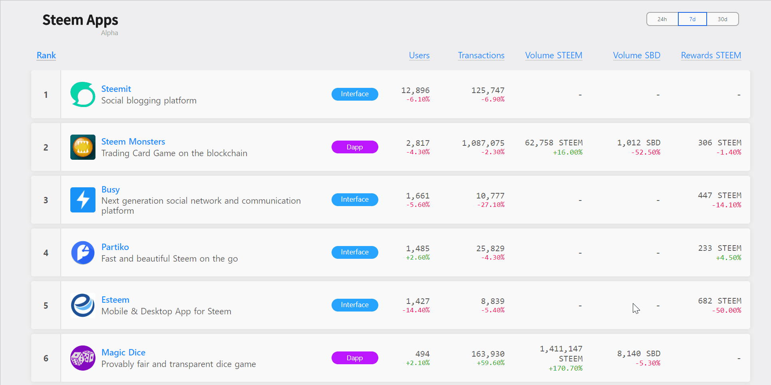The image size is (771, 385).
Task: Click Busy users count 1,661
Action: (418, 196)
